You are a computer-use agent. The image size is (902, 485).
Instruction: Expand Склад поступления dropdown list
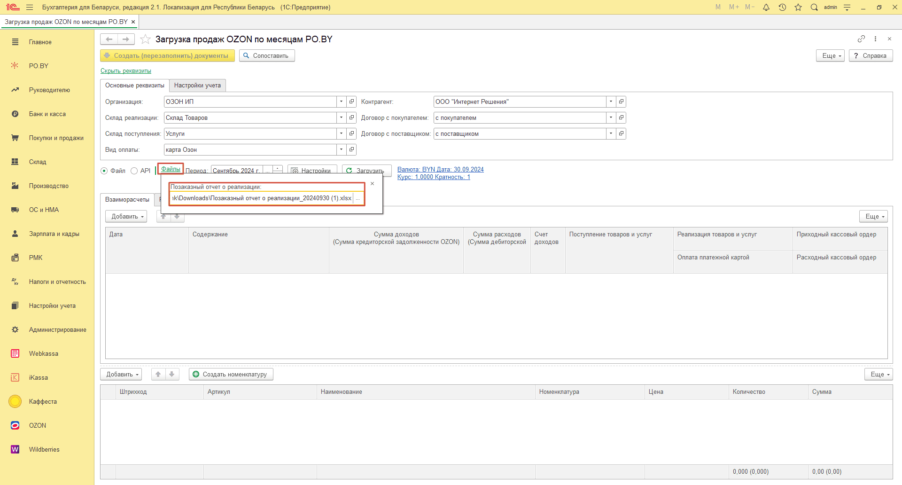pyautogui.click(x=342, y=133)
